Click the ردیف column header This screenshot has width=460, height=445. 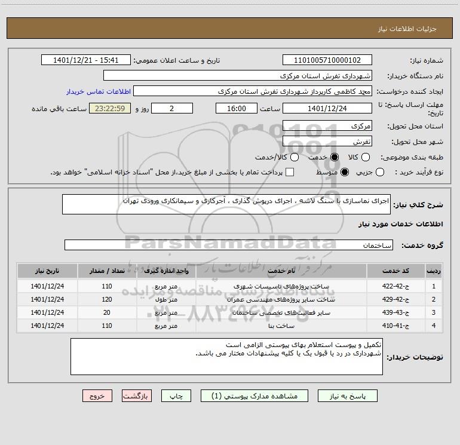[x=434, y=271]
